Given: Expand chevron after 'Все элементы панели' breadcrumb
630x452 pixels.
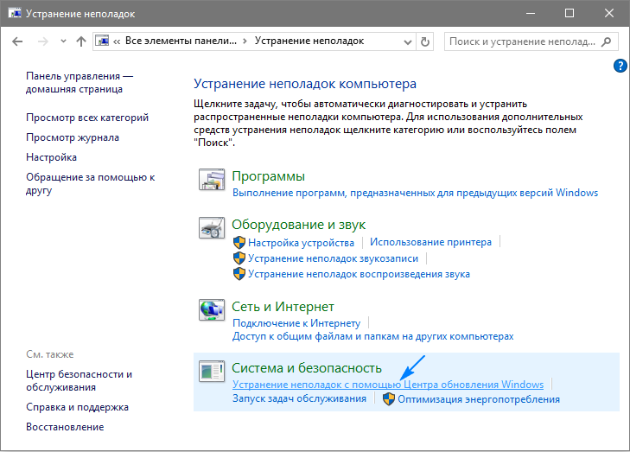Looking at the screenshot, I should [x=245, y=41].
